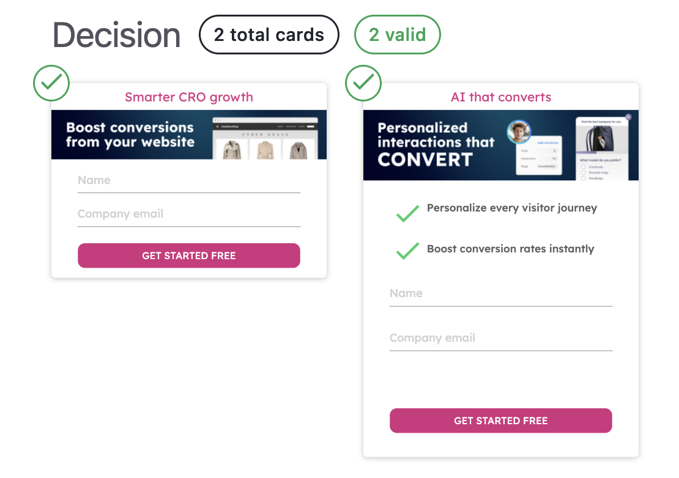Image resolution: width=679 pixels, height=478 pixels.
Task: Click the checkmark beside Personalize every visitor journey
Action: 407,213
